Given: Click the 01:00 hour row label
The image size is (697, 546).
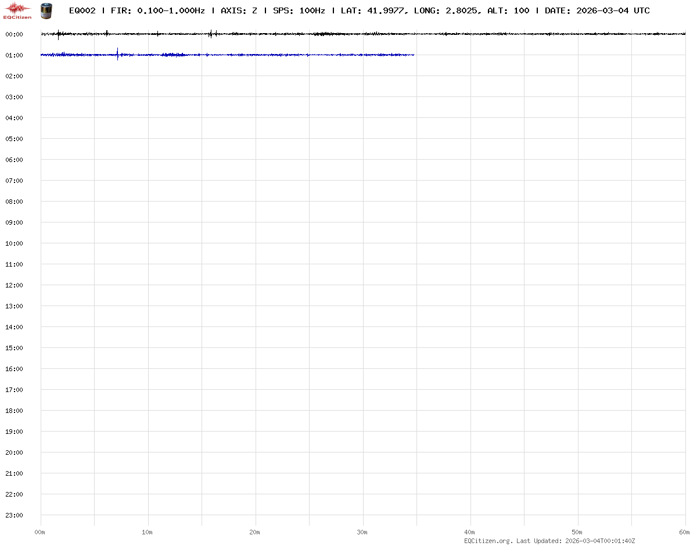Looking at the screenshot, I should click(14, 55).
